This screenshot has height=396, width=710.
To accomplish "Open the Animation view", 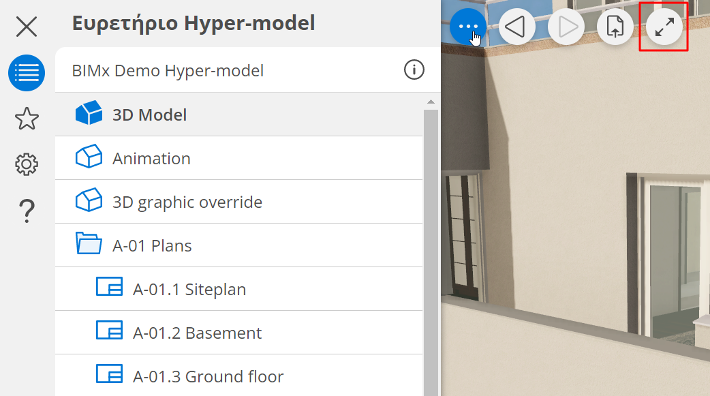I will pos(151,158).
